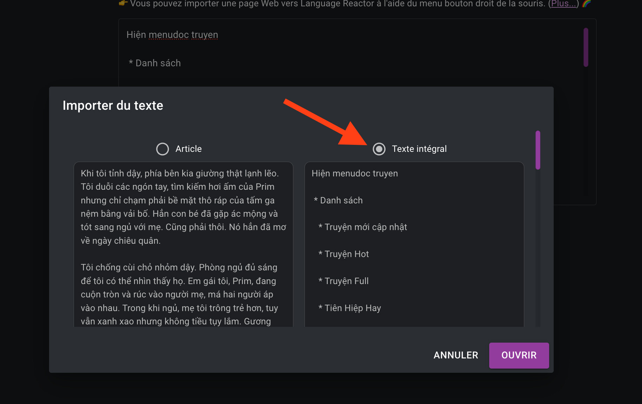Viewport: 642px width, 404px height.
Task: Select the Article radio button
Action: click(x=163, y=149)
